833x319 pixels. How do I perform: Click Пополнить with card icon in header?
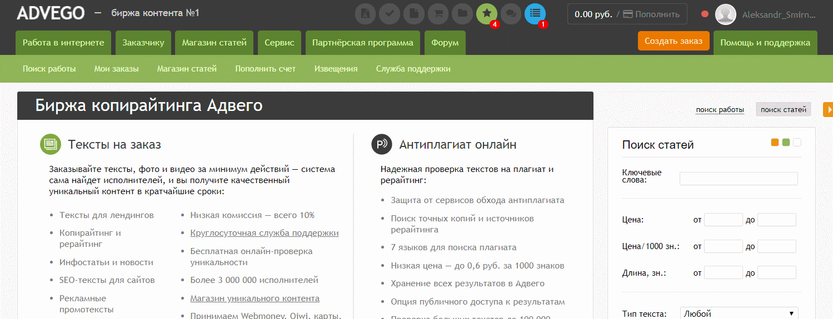[x=651, y=14]
